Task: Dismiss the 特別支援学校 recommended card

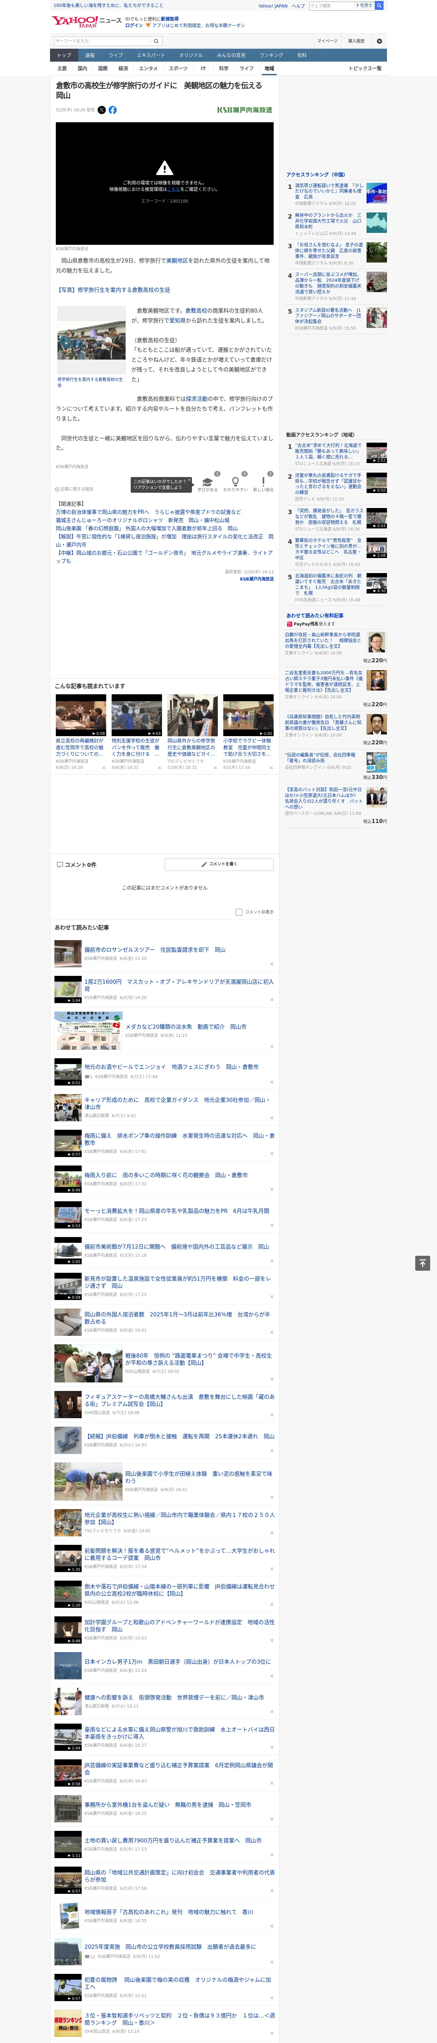Action: pyautogui.click(x=159, y=768)
